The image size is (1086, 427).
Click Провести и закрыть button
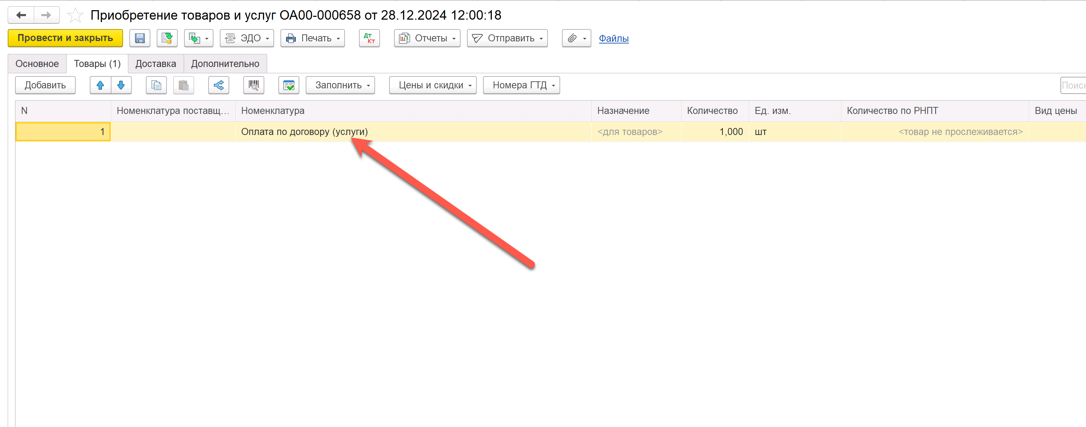point(65,38)
